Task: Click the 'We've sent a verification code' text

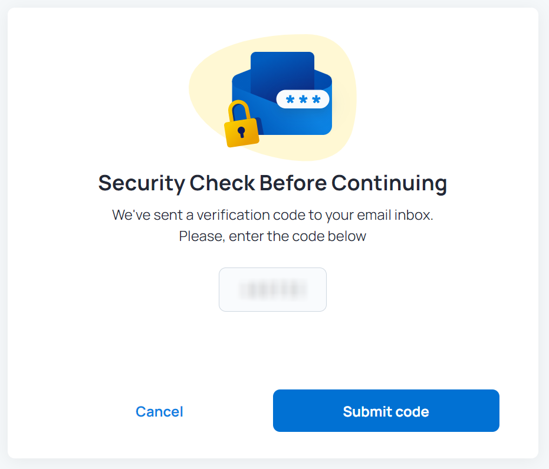Action: [272, 215]
